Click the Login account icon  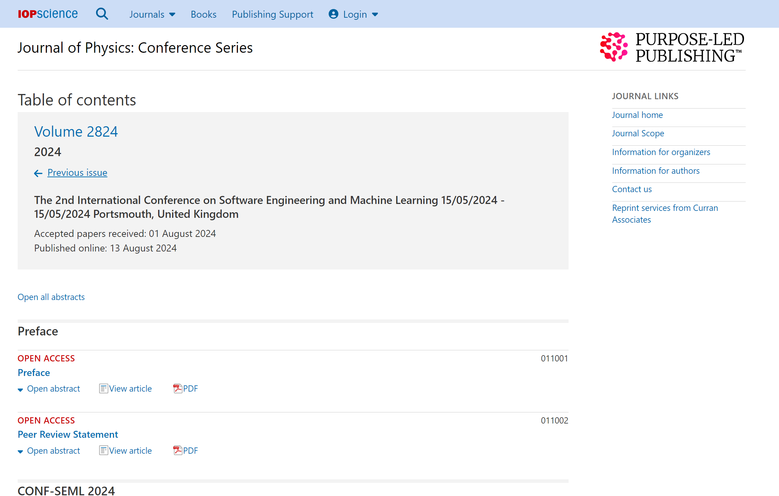[x=333, y=14]
